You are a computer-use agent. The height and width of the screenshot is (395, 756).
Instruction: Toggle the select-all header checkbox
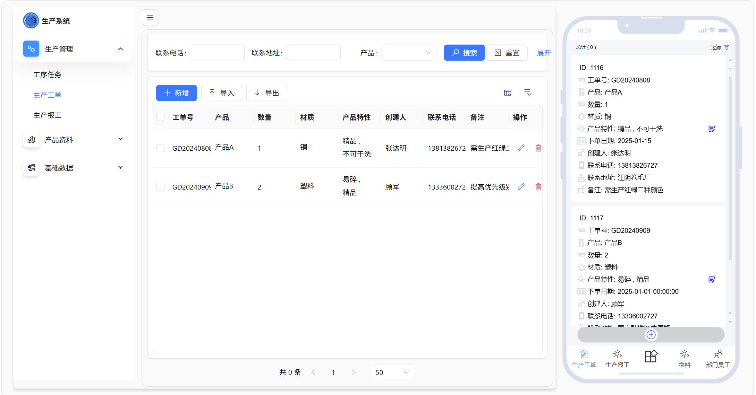[x=160, y=117]
